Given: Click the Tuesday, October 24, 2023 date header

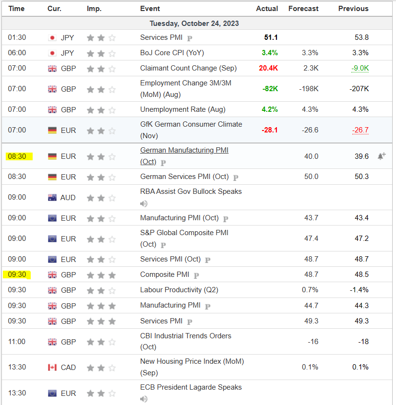Looking at the screenshot, I should pos(194,23).
